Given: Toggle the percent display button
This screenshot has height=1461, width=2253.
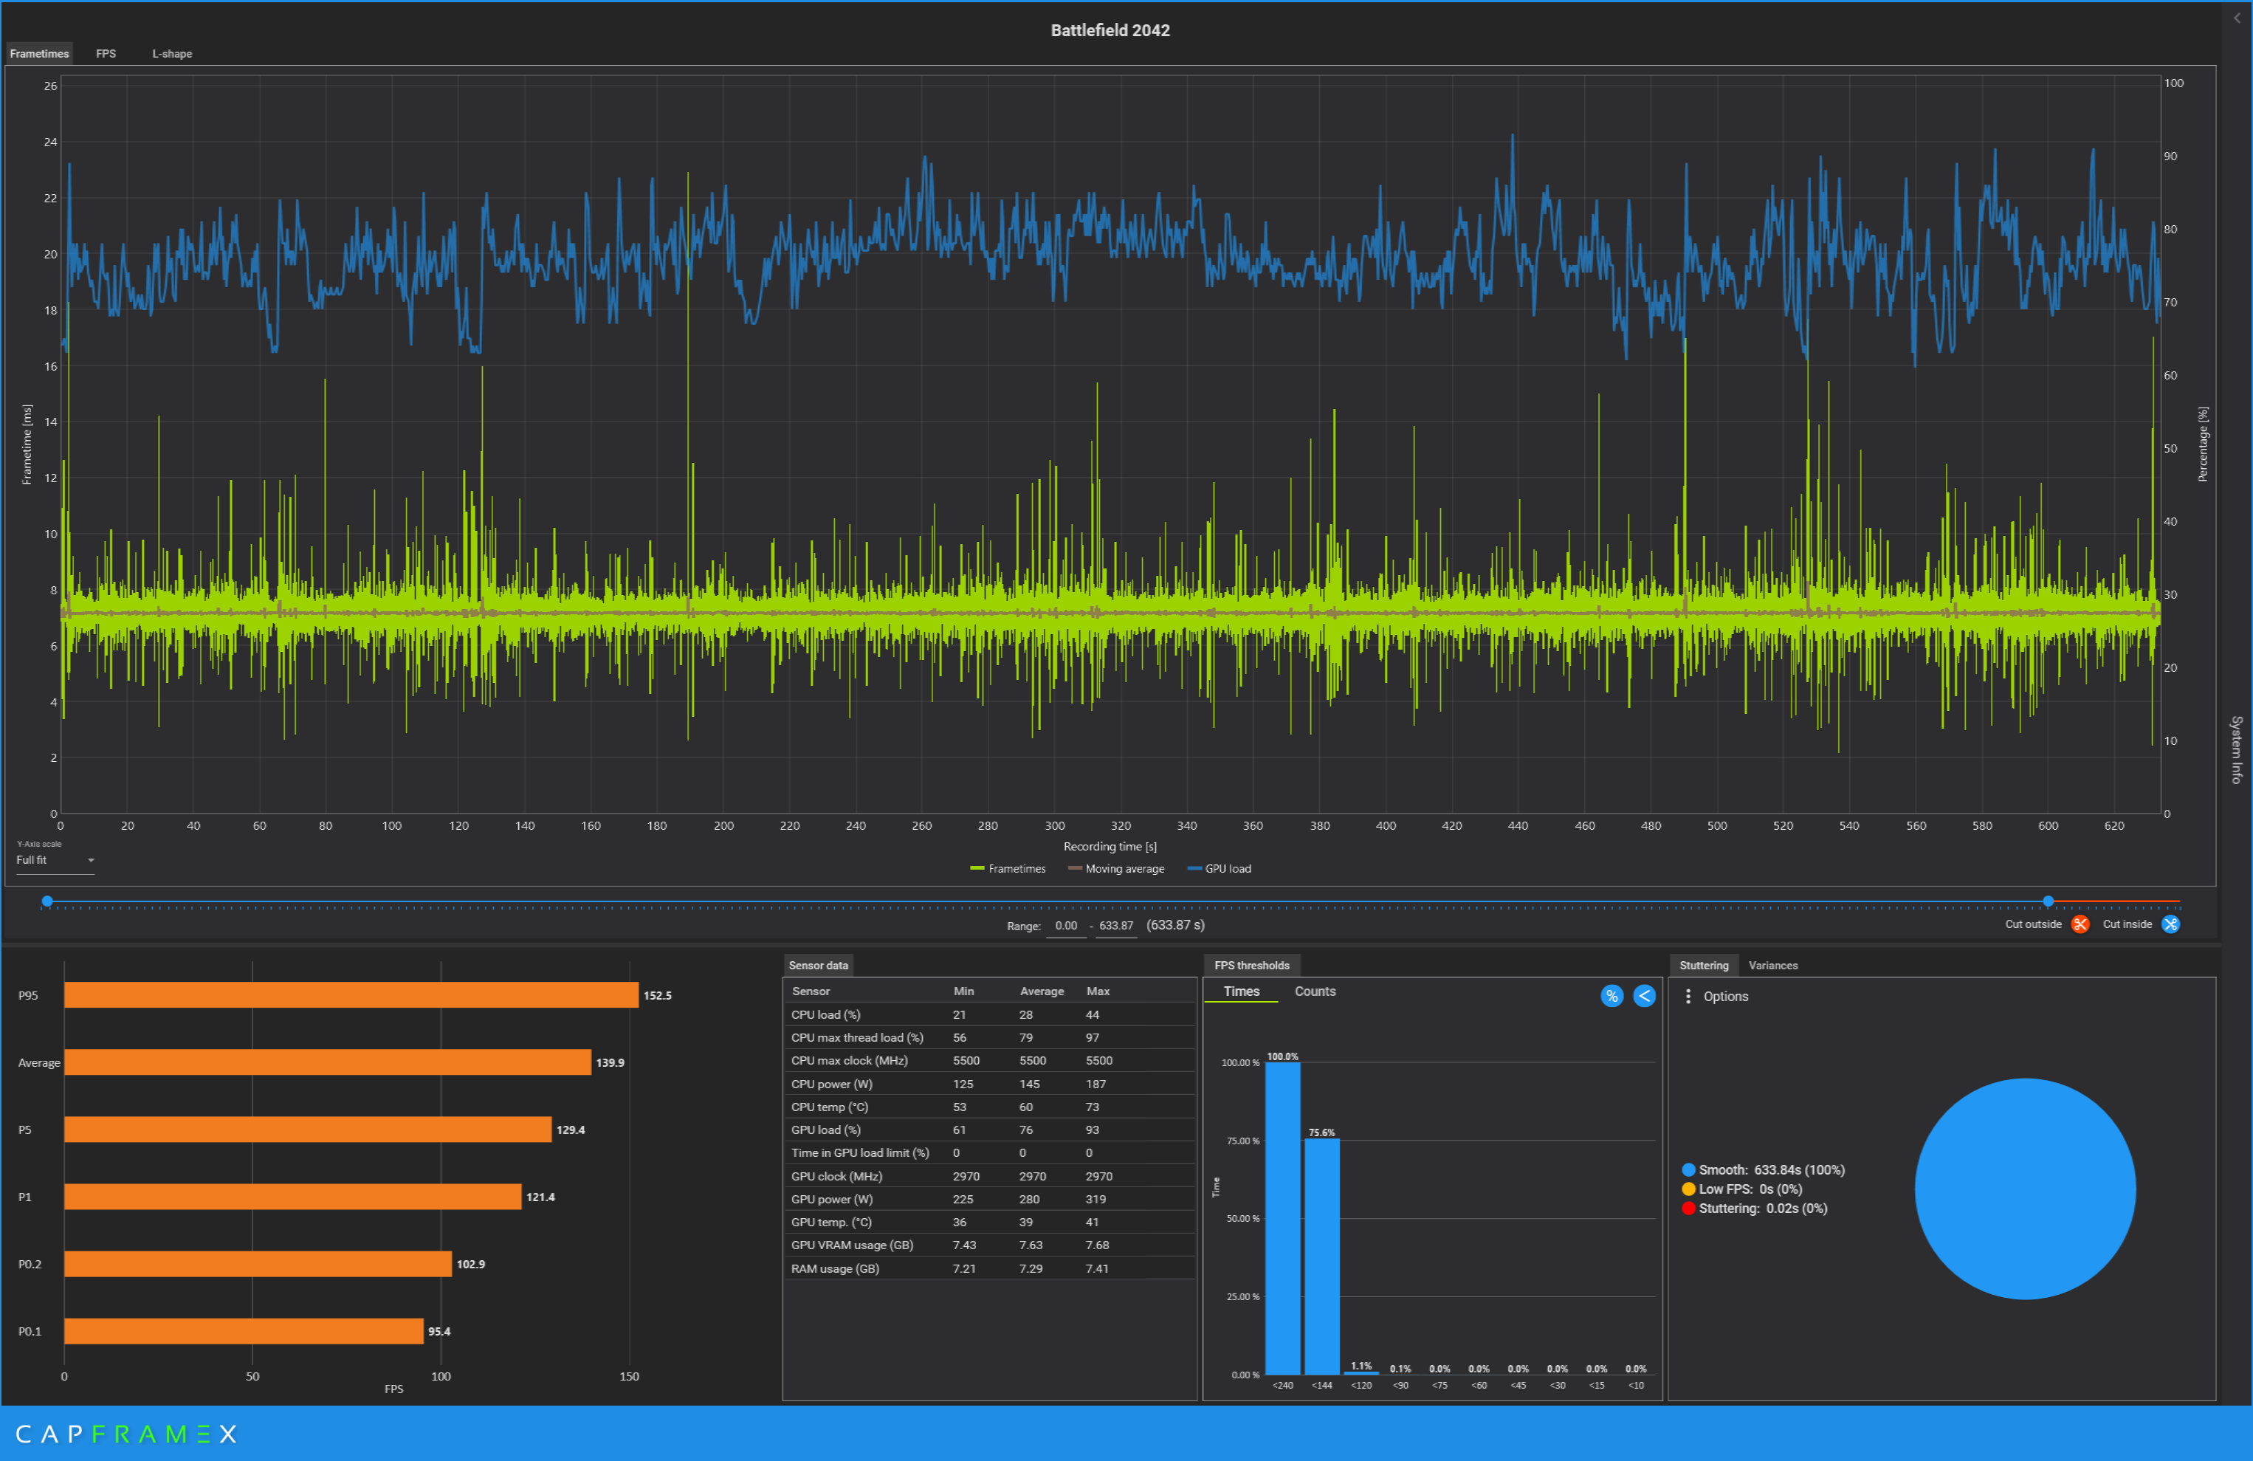Looking at the screenshot, I should click(1612, 996).
